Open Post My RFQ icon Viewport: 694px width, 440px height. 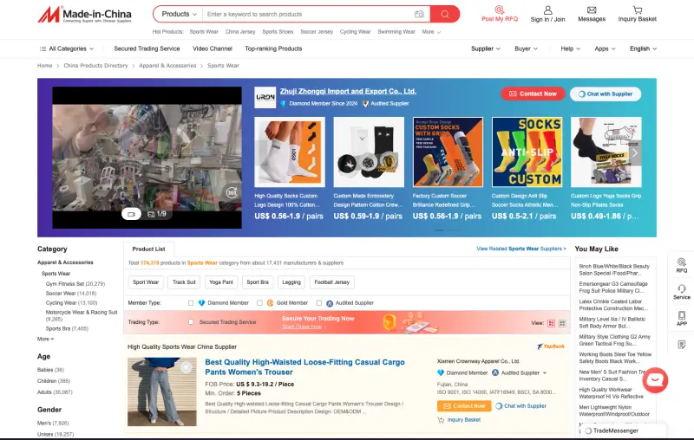point(500,10)
